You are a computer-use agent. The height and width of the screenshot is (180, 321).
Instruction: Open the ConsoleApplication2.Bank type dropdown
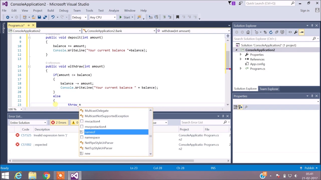(x=119, y=31)
